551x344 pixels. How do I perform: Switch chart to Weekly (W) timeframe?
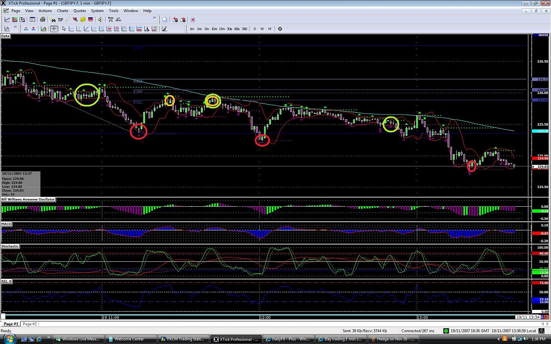click(x=262, y=29)
